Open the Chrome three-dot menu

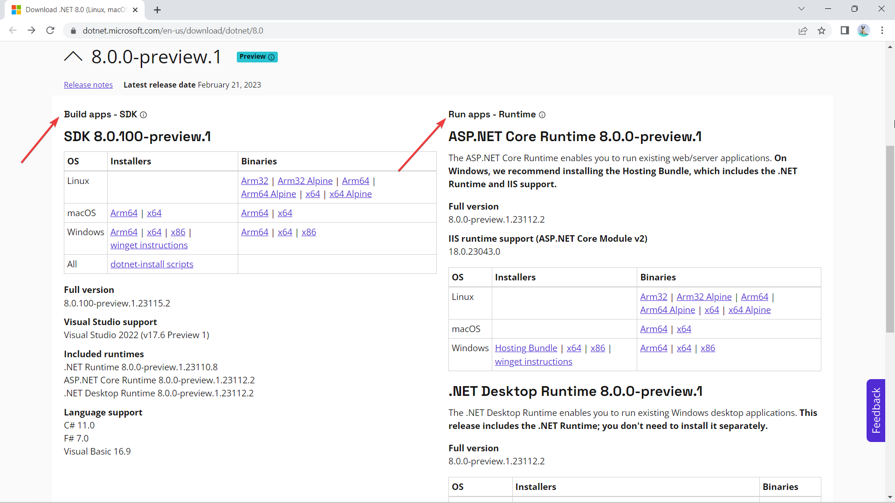(x=882, y=30)
